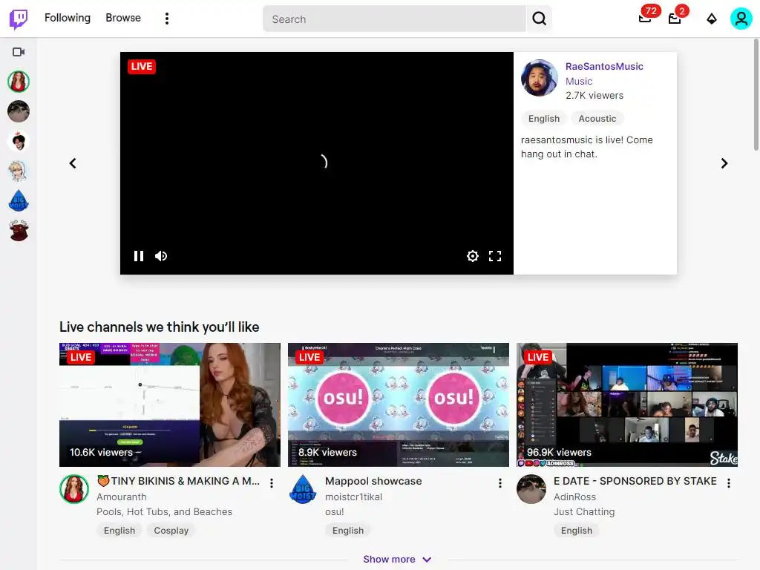Open AdinRoss channel avatar in the sidebar
This screenshot has width=760, height=570.
tap(19, 111)
